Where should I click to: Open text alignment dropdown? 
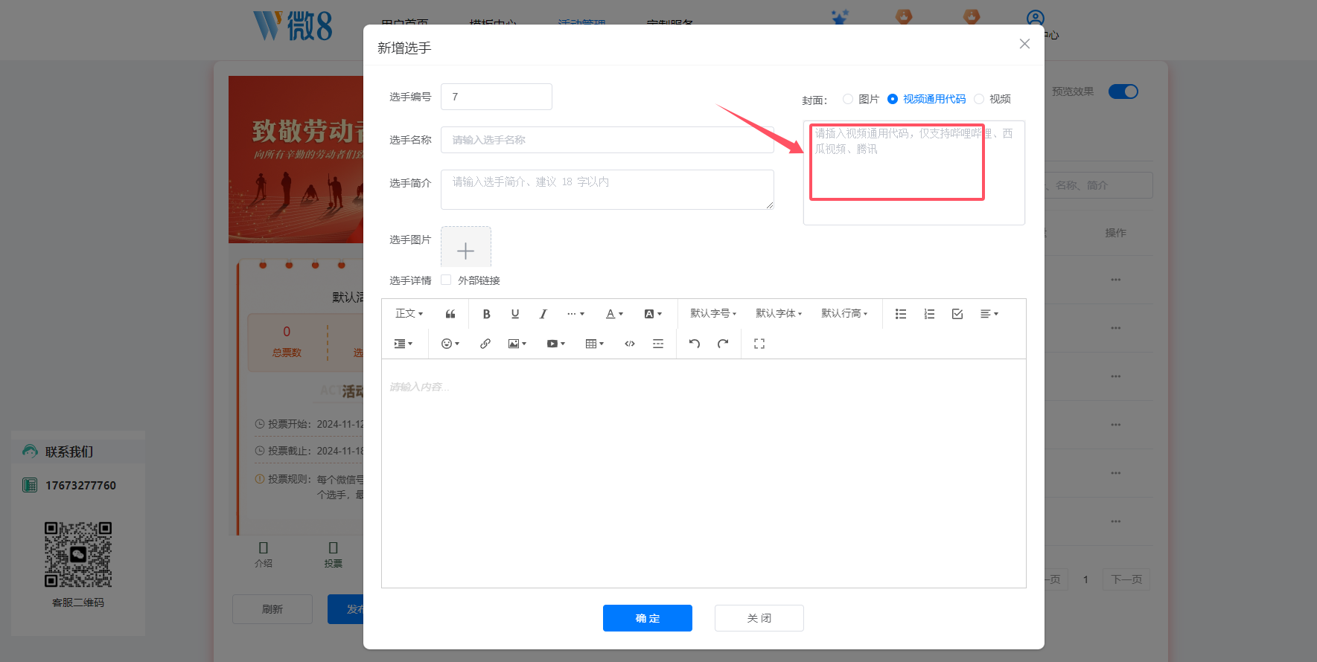989,314
